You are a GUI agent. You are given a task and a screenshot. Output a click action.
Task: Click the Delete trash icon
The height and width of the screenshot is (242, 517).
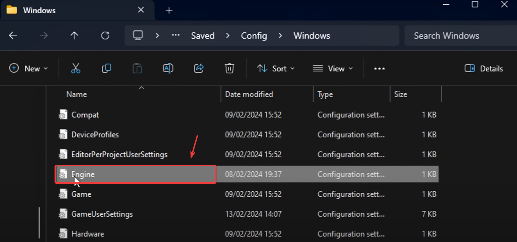[229, 69]
